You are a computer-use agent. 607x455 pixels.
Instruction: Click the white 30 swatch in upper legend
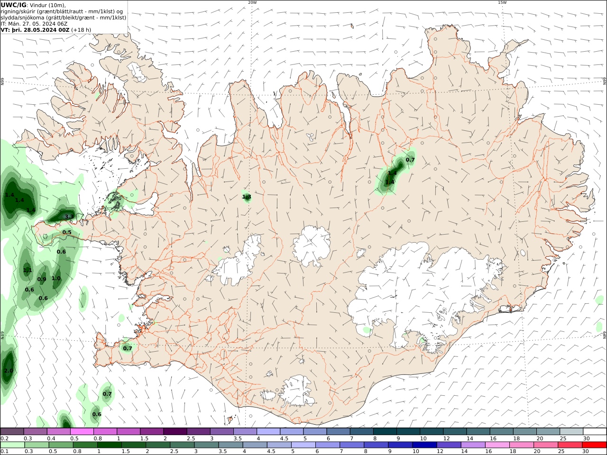tap(594, 431)
